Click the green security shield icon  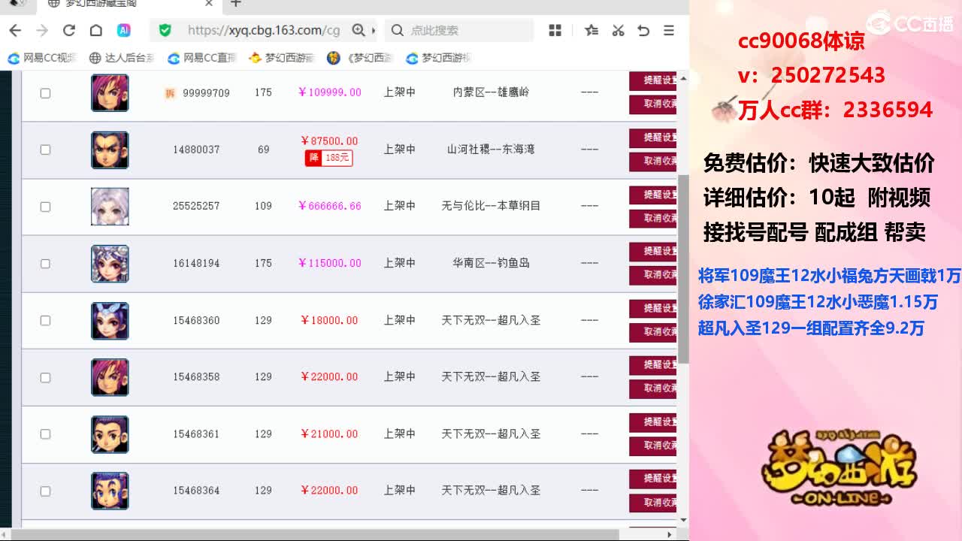pos(165,30)
